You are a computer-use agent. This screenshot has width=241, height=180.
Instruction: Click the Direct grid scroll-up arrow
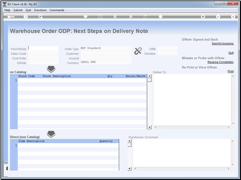coord(129,141)
